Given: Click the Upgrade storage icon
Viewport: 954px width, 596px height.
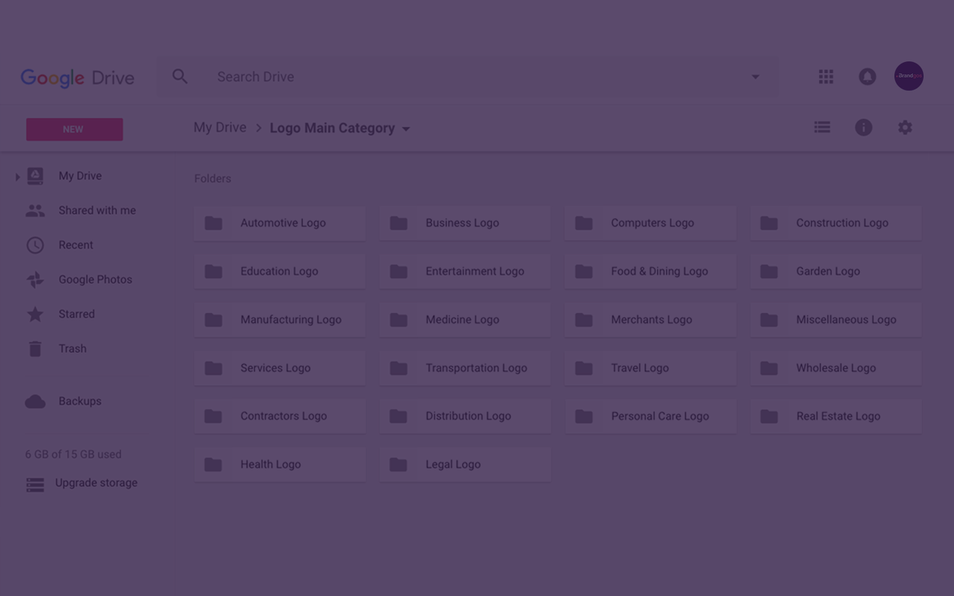Looking at the screenshot, I should (35, 485).
